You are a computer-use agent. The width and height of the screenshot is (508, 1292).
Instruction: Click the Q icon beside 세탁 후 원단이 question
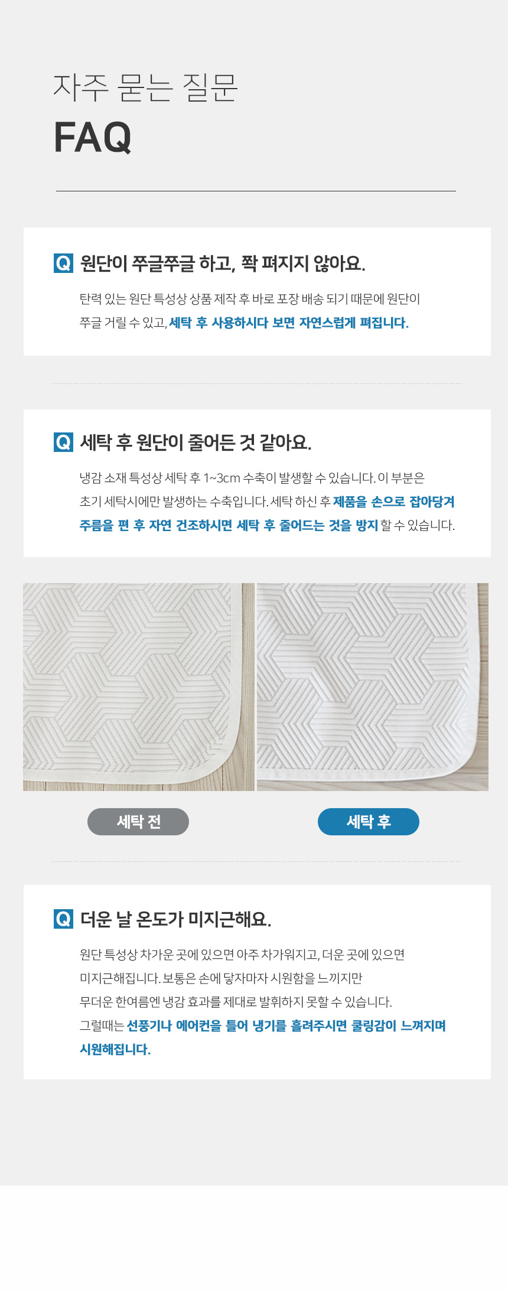[x=63, y=442]
